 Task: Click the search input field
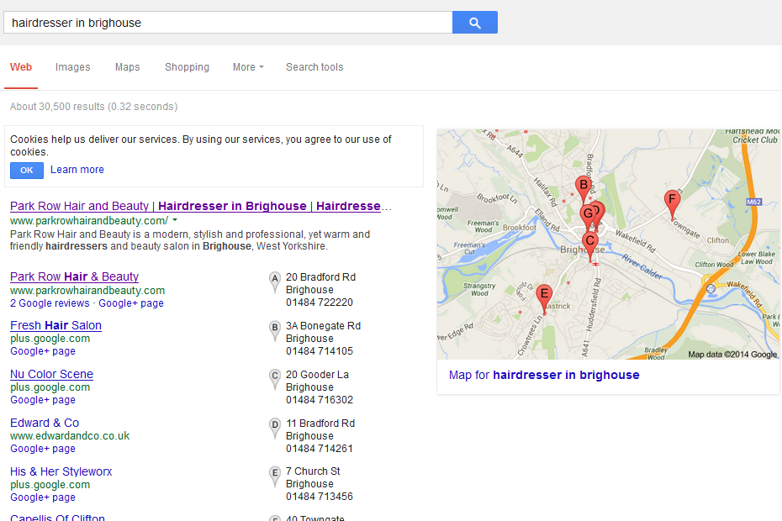(228, 23)
